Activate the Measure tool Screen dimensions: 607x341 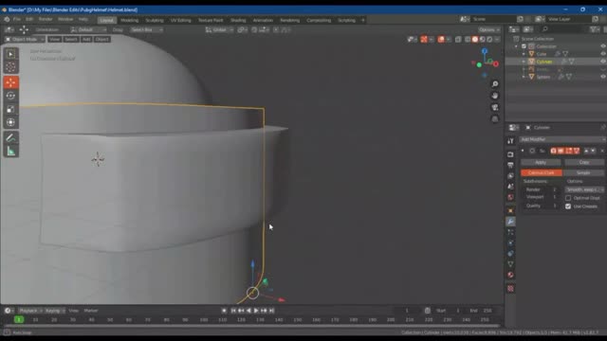tap(10, 152)
